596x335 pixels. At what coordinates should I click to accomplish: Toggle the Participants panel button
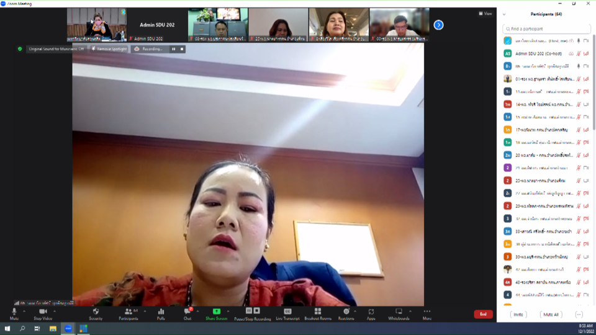[129, 314]
